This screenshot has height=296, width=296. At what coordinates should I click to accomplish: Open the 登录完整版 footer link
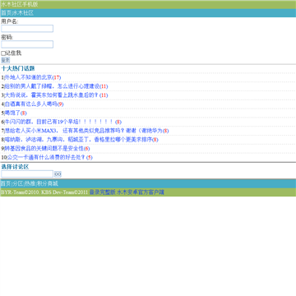pos(103,192)
